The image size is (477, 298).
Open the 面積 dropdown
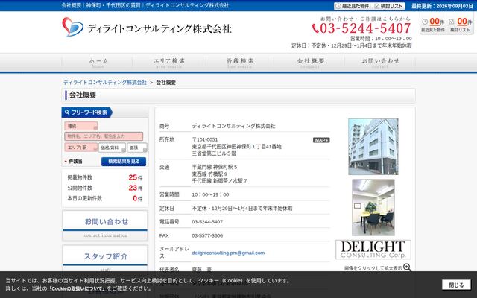[137, 148]
